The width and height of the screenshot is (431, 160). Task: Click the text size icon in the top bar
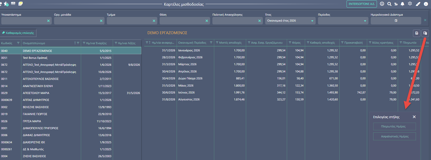[x=396, y=4]
